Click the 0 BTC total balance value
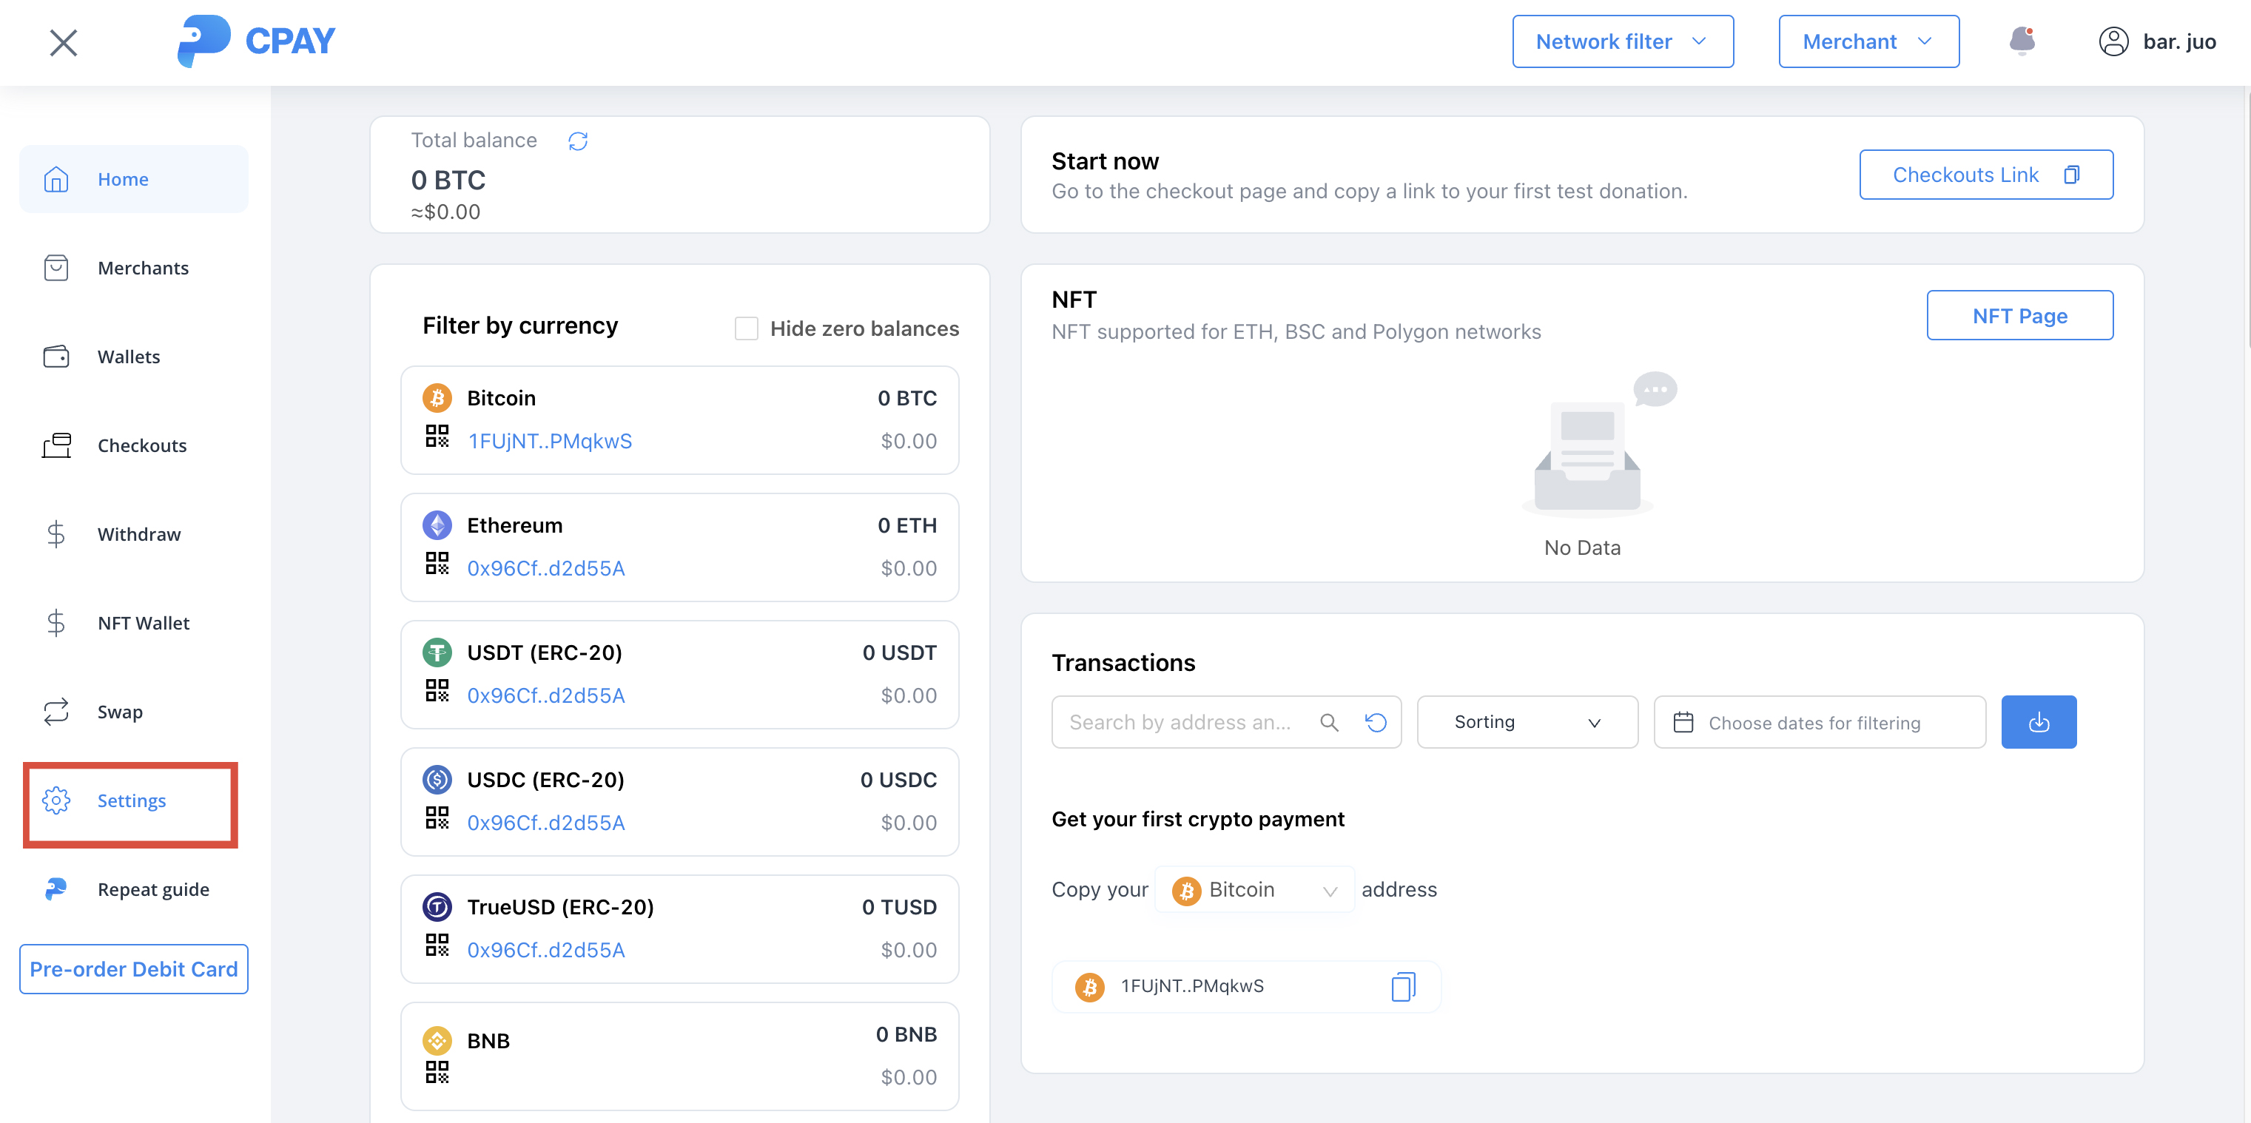The width and height of the screenshot is (2251, 1123). click(448, 180)
